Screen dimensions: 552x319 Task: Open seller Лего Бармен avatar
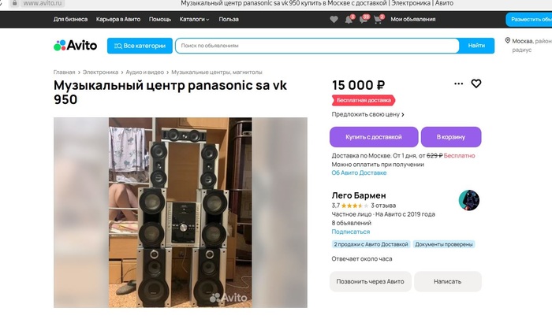coord(469,200)
